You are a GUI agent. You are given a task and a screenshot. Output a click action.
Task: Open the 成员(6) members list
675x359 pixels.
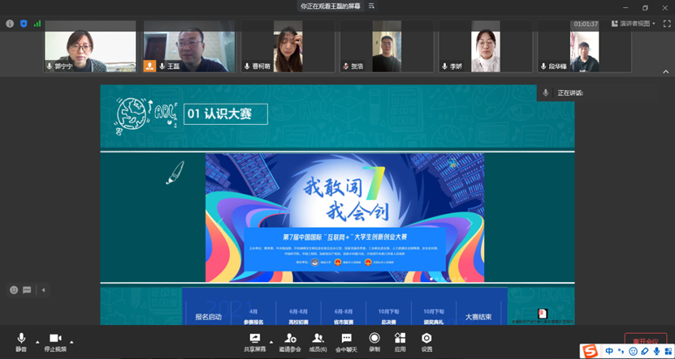click(x=318, y=340)
